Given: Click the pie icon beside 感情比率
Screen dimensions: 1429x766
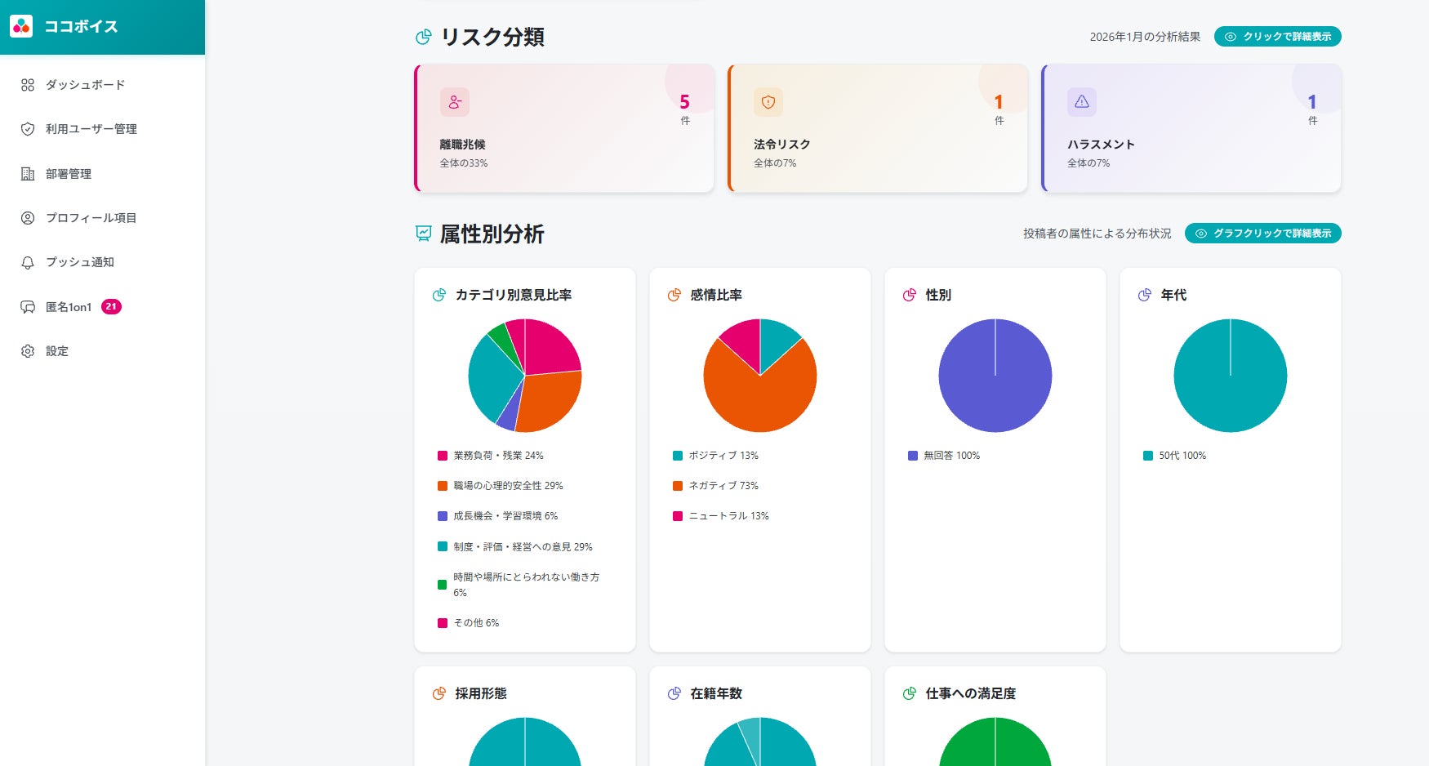Looking at the screenshot, I should [x=674, y=295].
